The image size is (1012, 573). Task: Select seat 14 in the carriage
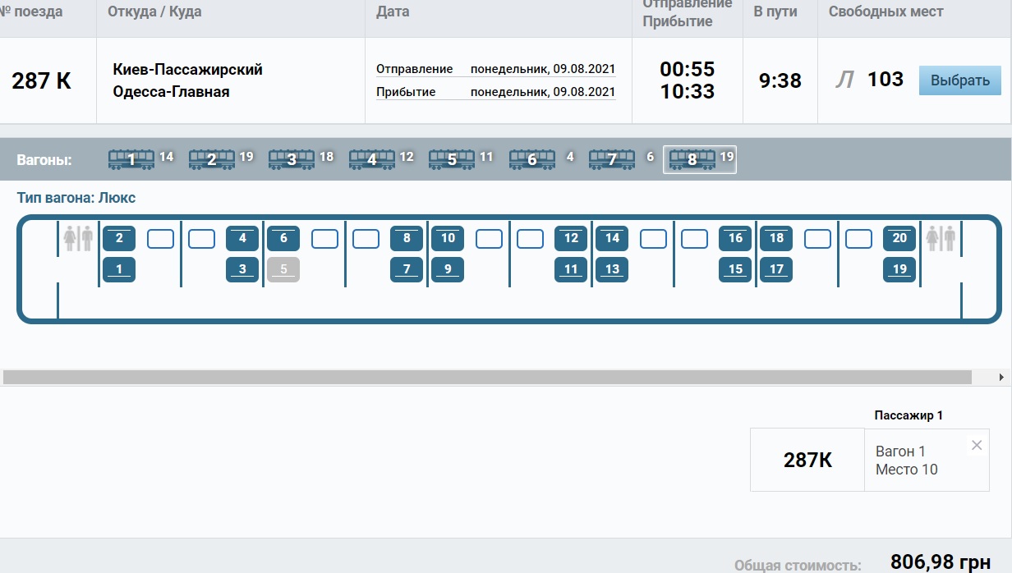coord(612,239)
